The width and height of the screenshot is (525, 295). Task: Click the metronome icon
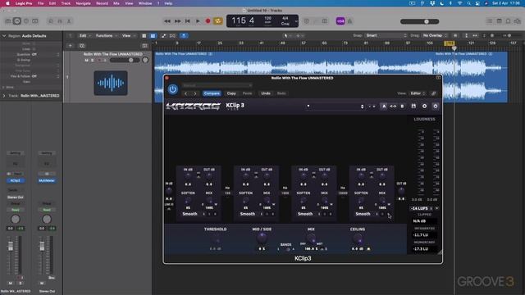click(350, 21)
